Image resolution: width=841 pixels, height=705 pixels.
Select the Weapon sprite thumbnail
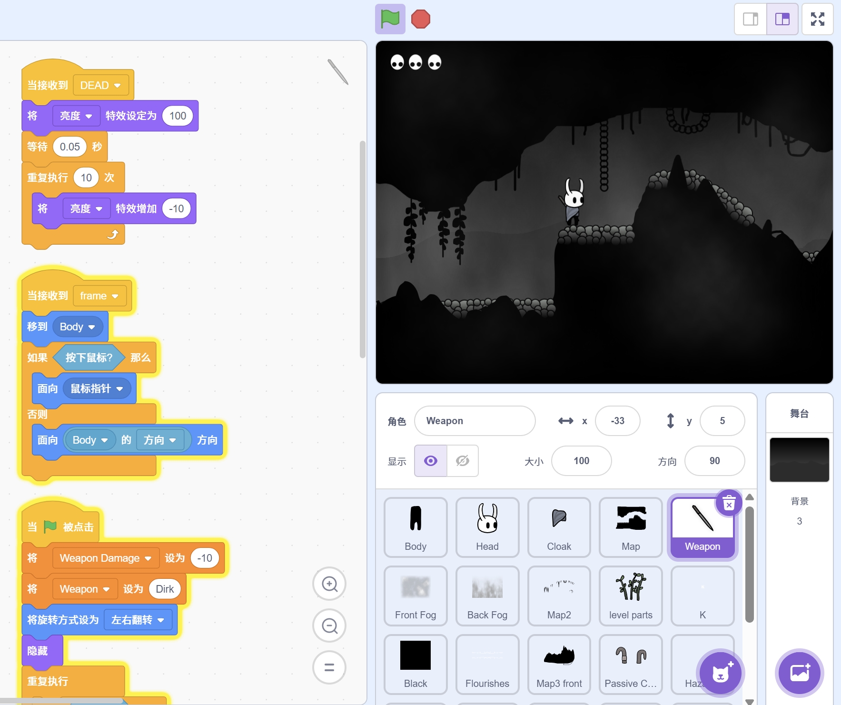(x=702, y=527)
